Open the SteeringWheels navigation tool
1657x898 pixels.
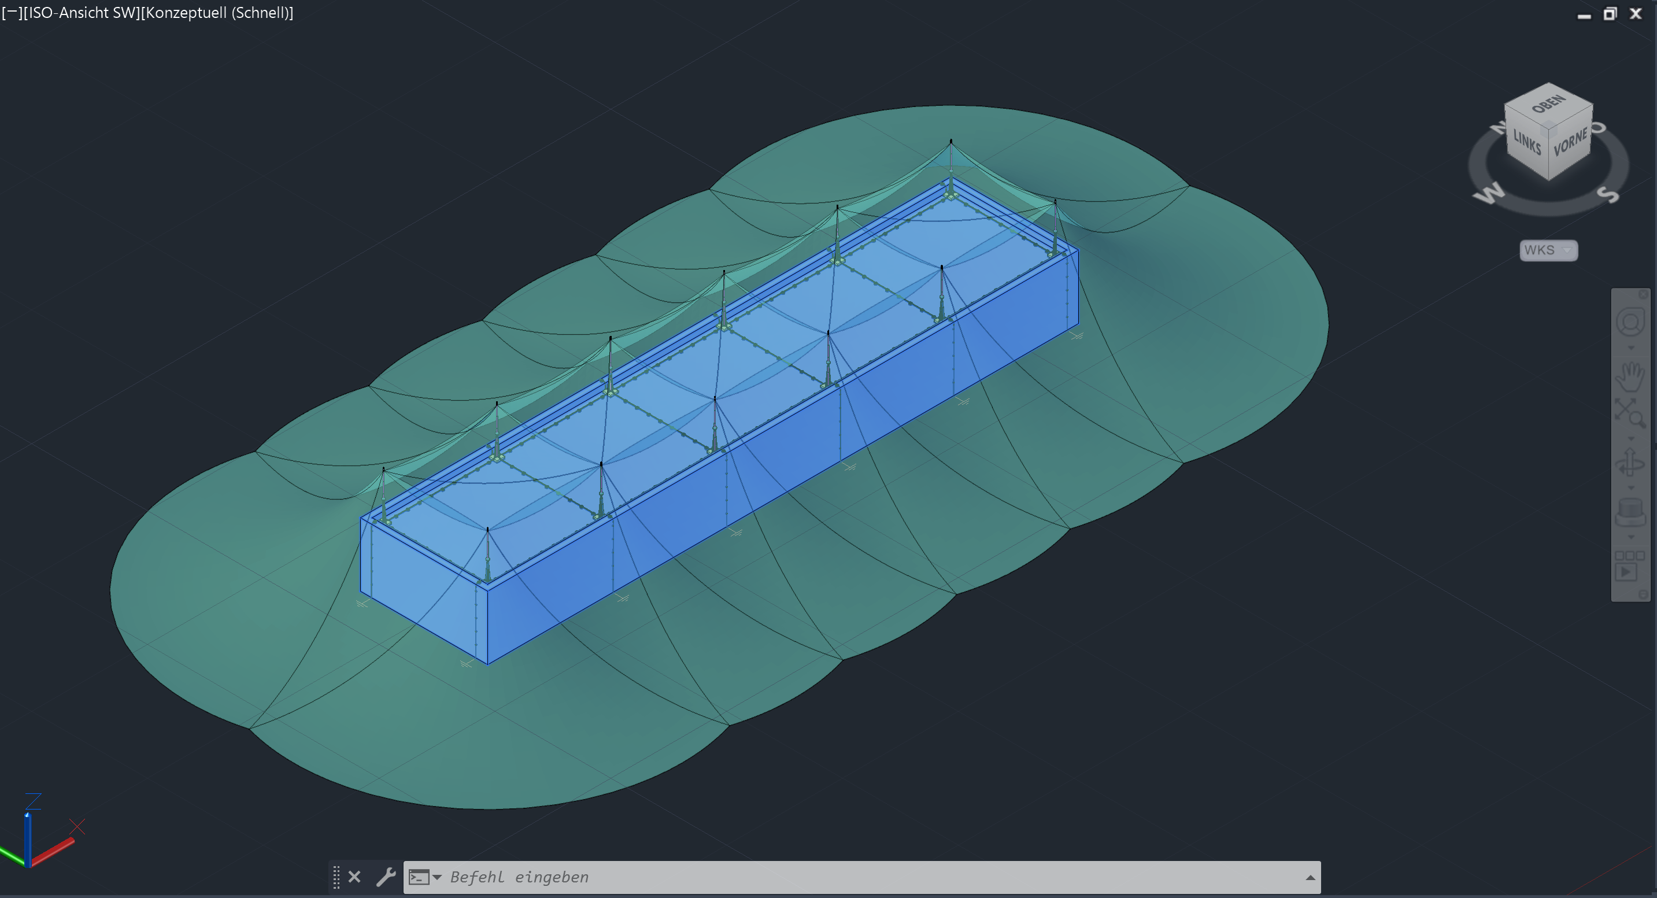tap(1630, 322)
